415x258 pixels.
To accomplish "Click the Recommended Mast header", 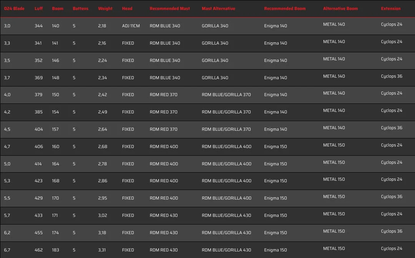I will pos(170,8).
